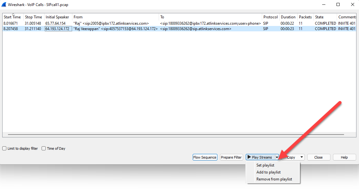Select Add to playlist menu entry
359x189 pixels.
pos(269,172)
